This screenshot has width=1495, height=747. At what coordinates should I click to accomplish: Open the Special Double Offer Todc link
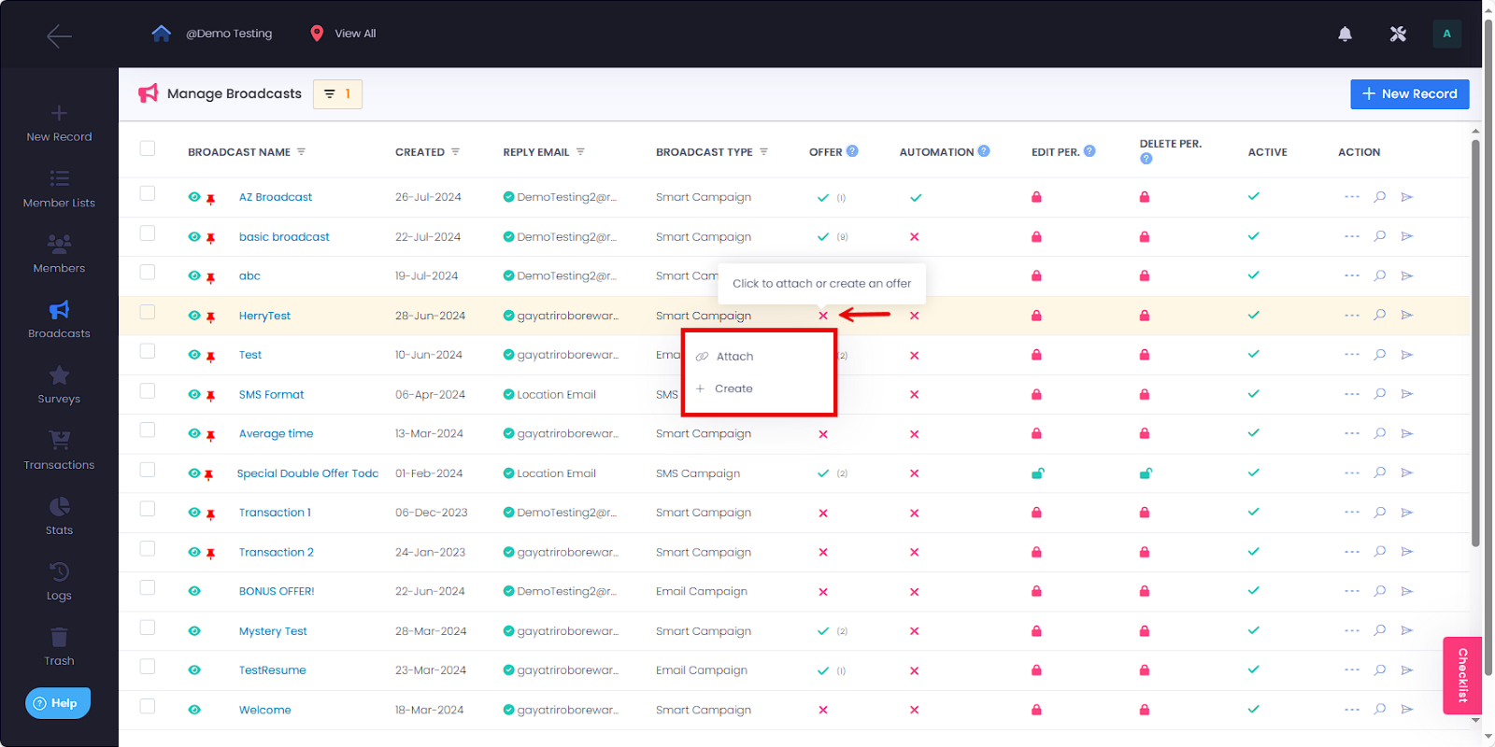(x=307, y=473)
